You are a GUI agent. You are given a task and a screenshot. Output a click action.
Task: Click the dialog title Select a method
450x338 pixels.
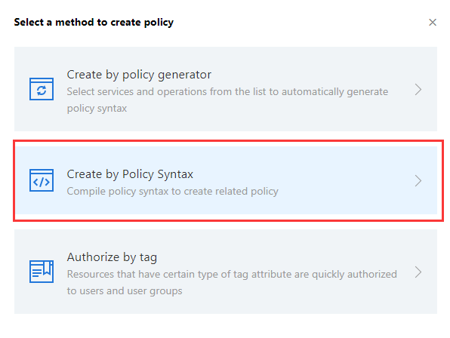(94, 22)
